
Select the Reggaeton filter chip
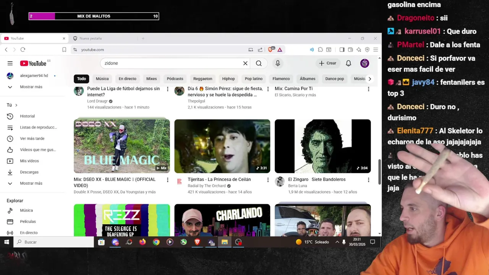(x=202, y=79)
